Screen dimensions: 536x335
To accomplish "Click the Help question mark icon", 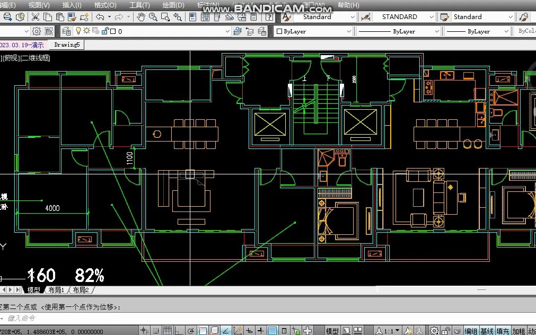I will point(269,17).
